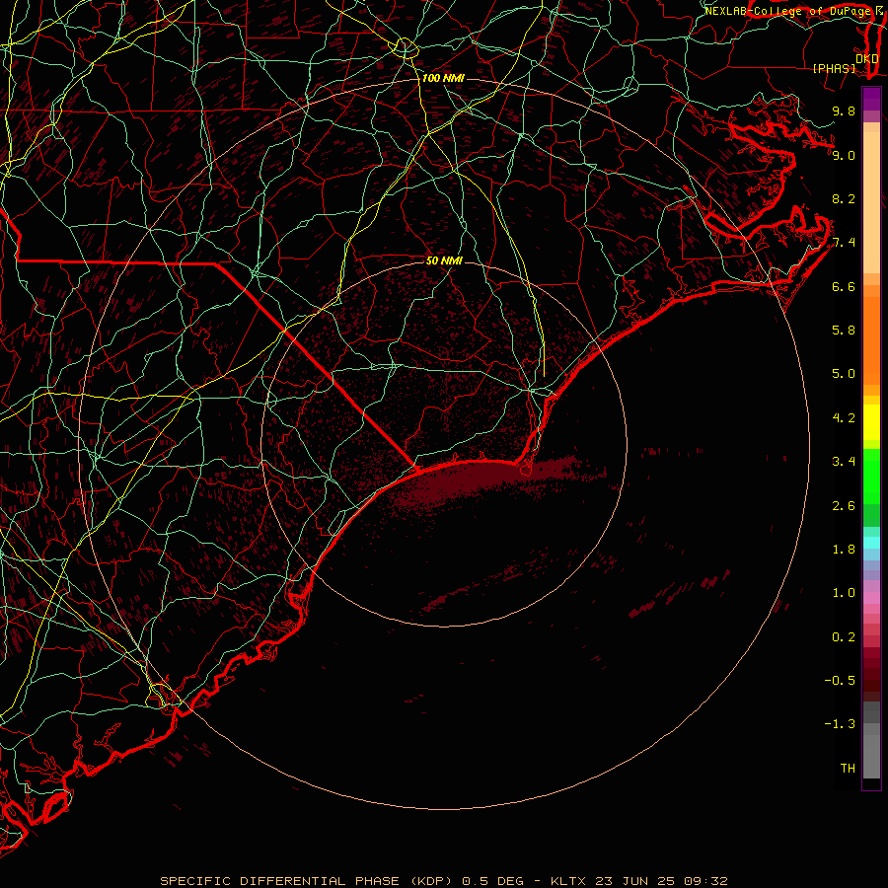
Task: Click the "SPECIFIC DIFFERENTIAL PHASE (KDP)" title text
Action: pyautogui.click(x=306, y=881)
